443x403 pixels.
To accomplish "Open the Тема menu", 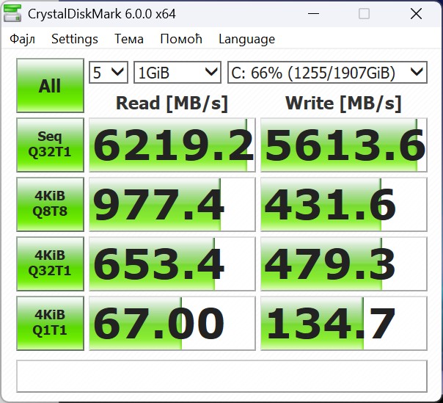I will point(129,39).
